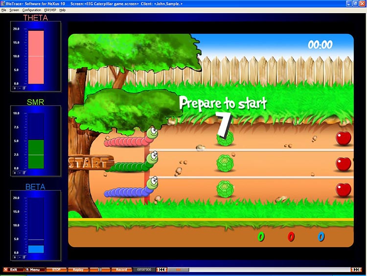This screenshot has height=276, width=367.
Task: Open the File menu
Action: coord(4,10)
